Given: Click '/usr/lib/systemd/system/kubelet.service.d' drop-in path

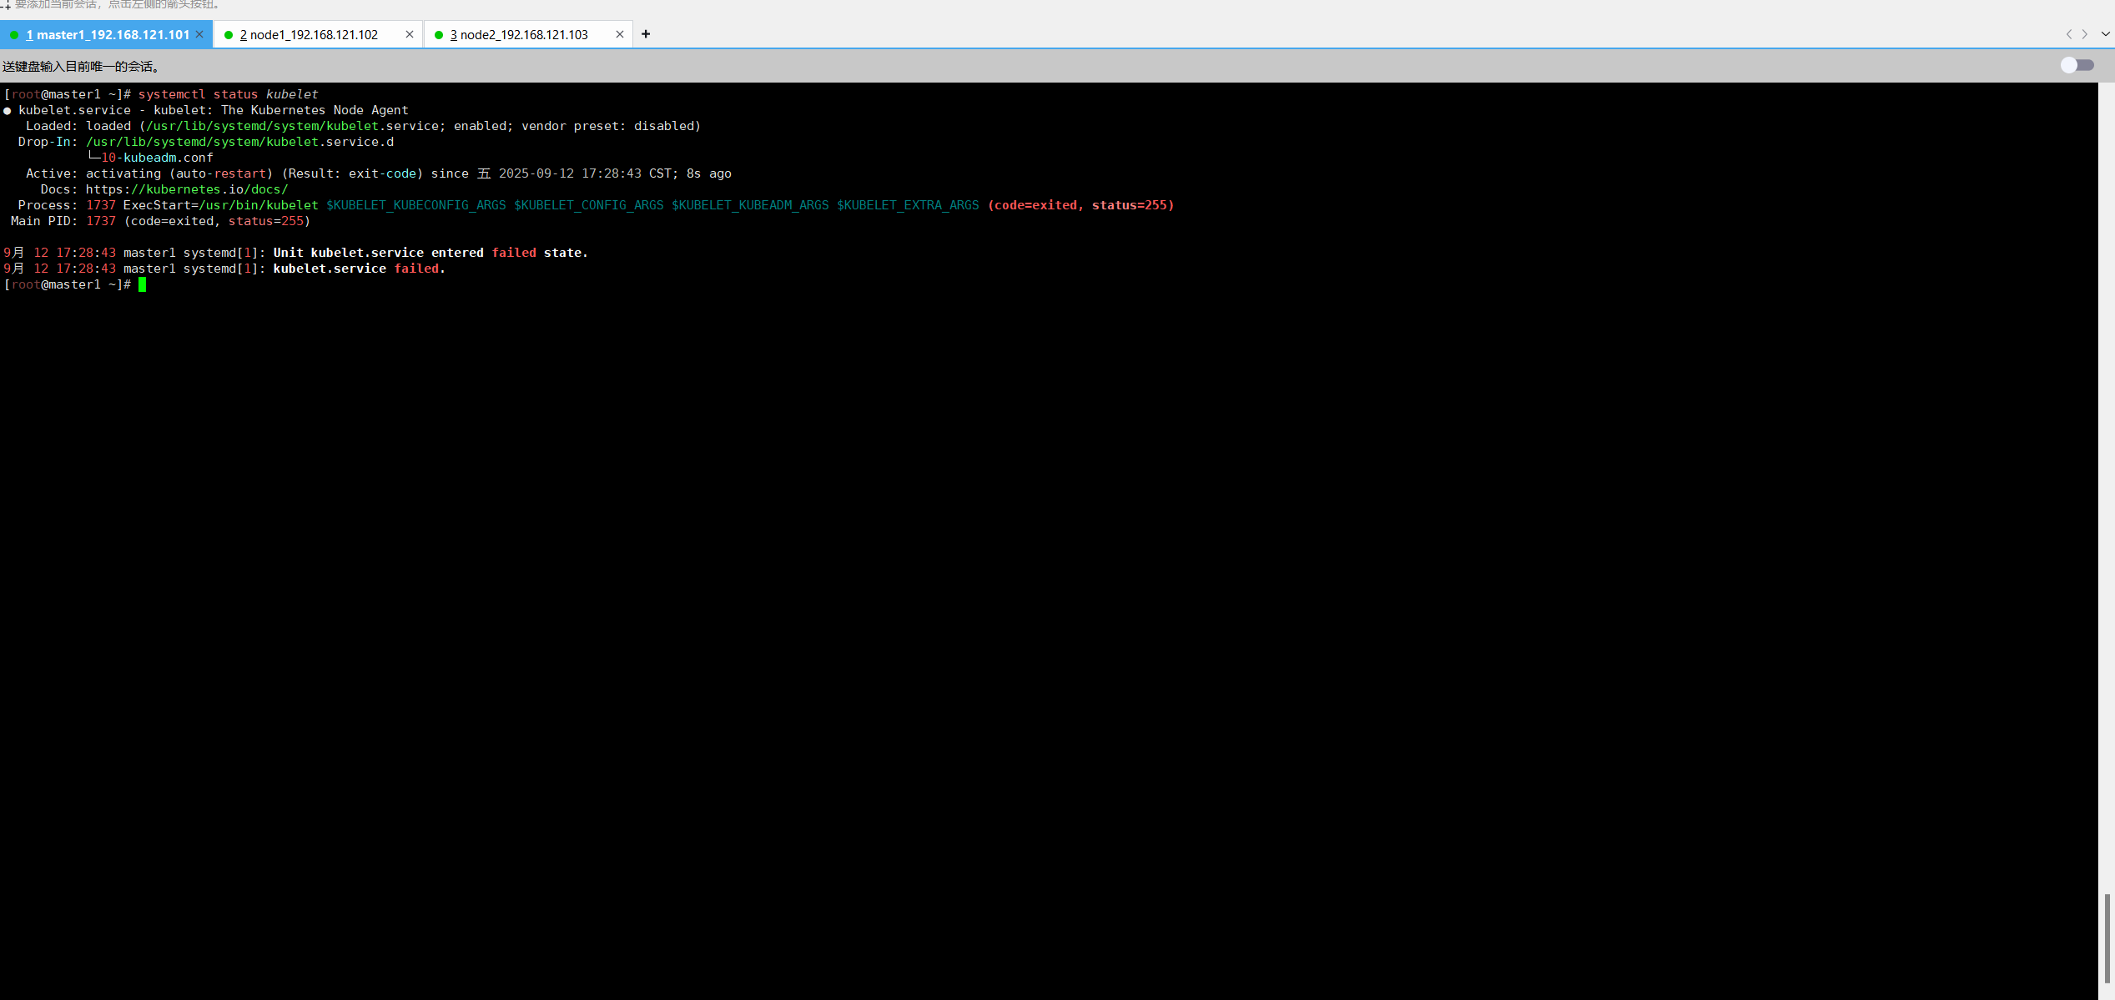Looking at the screenshot, I should pyautogui.click(x=240, y=142).
